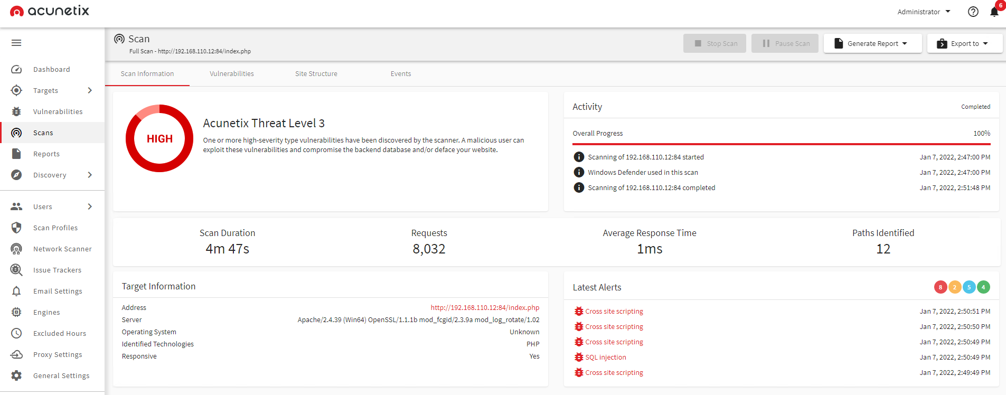Click the Paths Identified 12 statistic
Viewport: 1006px width, 395px height.
tap(883, 242)
